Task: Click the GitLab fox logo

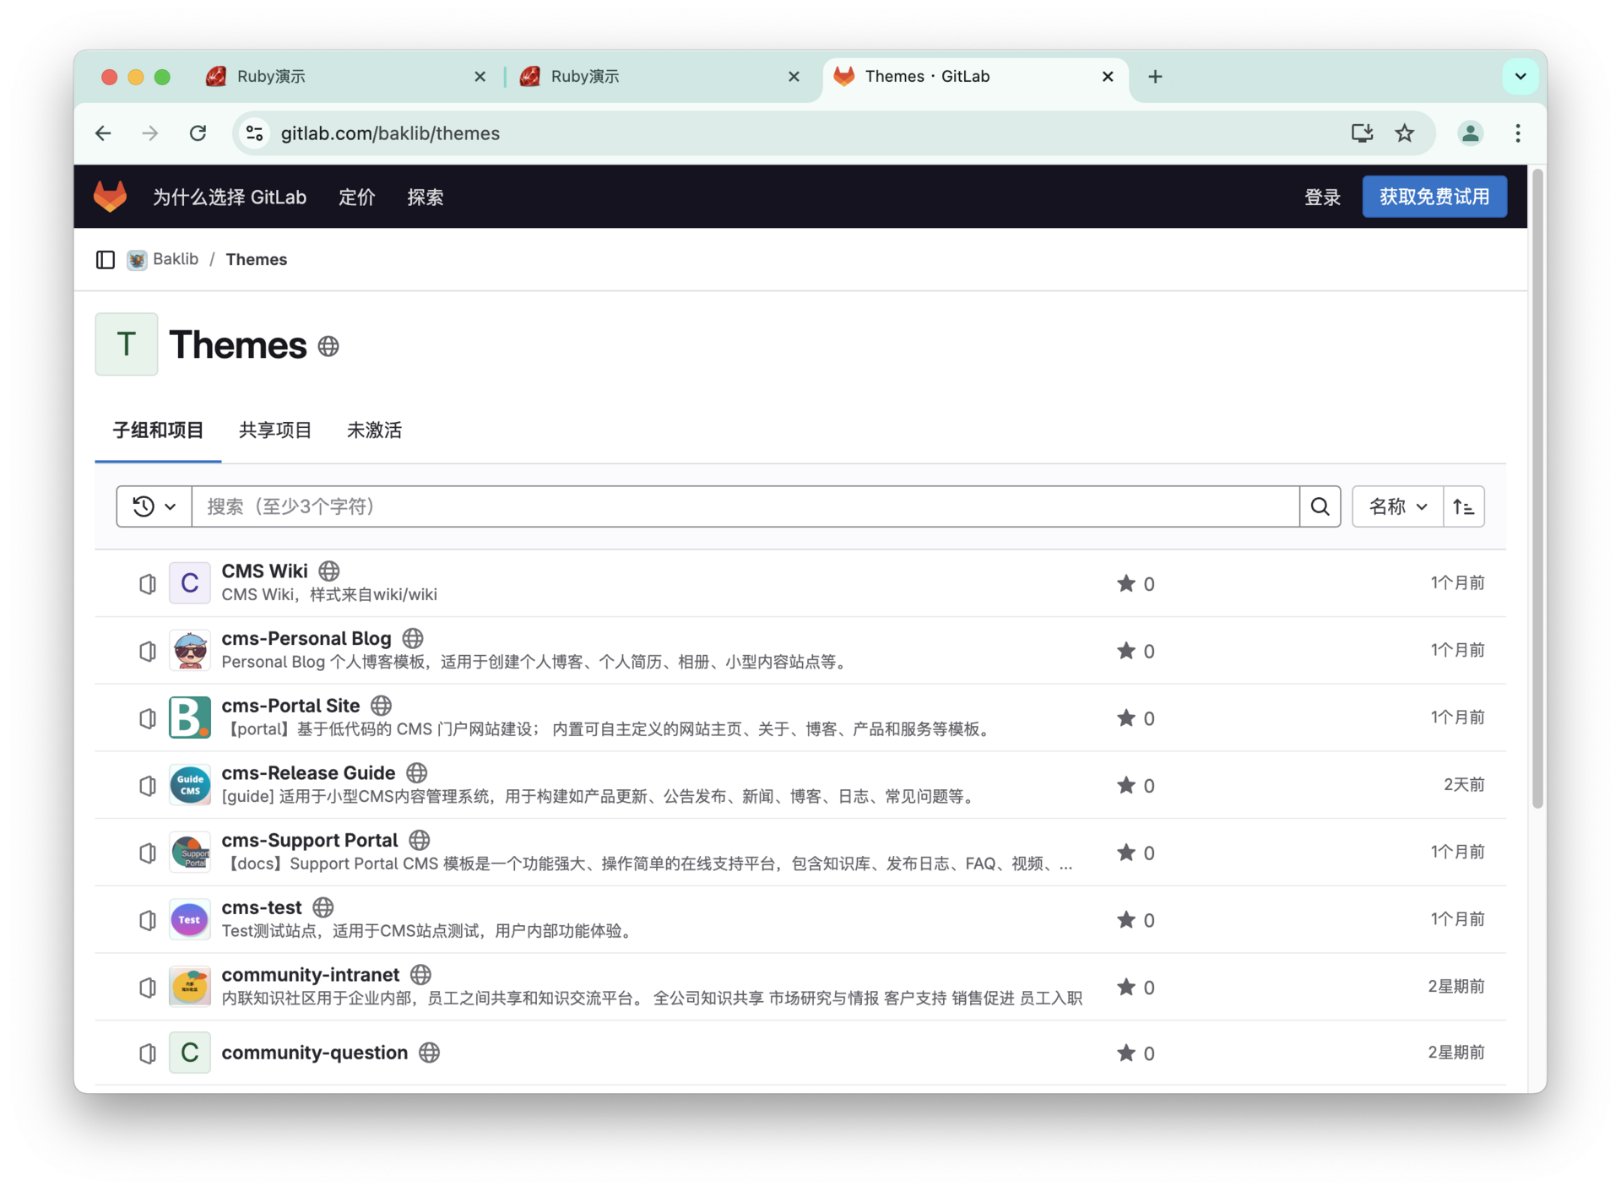Action: point(110,197)
